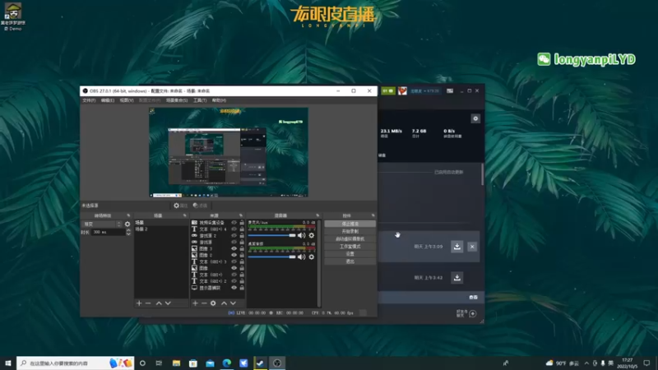The height and width of the screenshot is (370, 658).
Task: Click the pop-out icon on the 转场特效 dock header
Action: click(x=128, y=215)
